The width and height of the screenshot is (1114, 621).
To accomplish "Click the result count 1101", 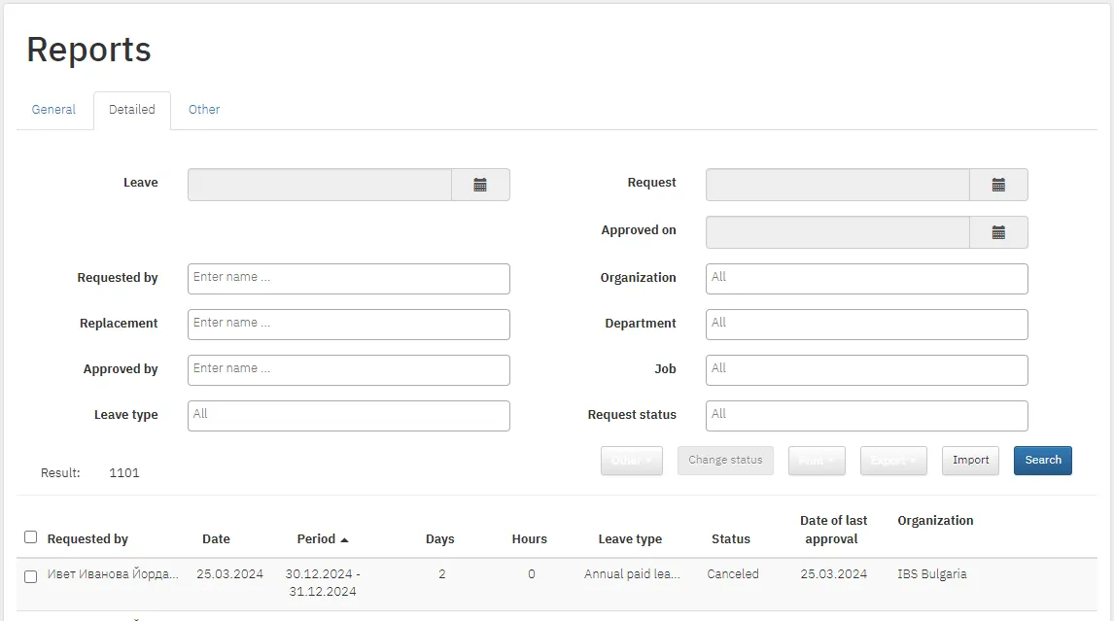I will pyautogui.click(x=124, y=473).
